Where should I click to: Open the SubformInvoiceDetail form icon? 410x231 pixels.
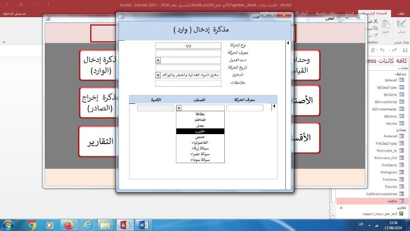401,194
